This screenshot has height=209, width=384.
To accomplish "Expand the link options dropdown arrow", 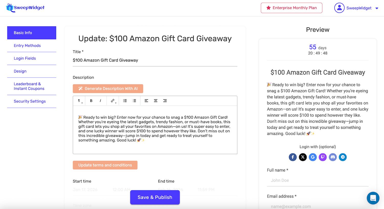I will (x=115, y=102).
